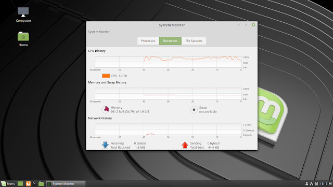Click the Show Desktop panel icon

pyautogui.click(x=20, y=183)
